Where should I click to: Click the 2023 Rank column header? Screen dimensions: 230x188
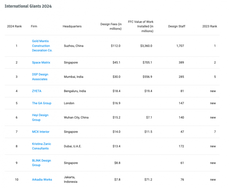(210, 26)
